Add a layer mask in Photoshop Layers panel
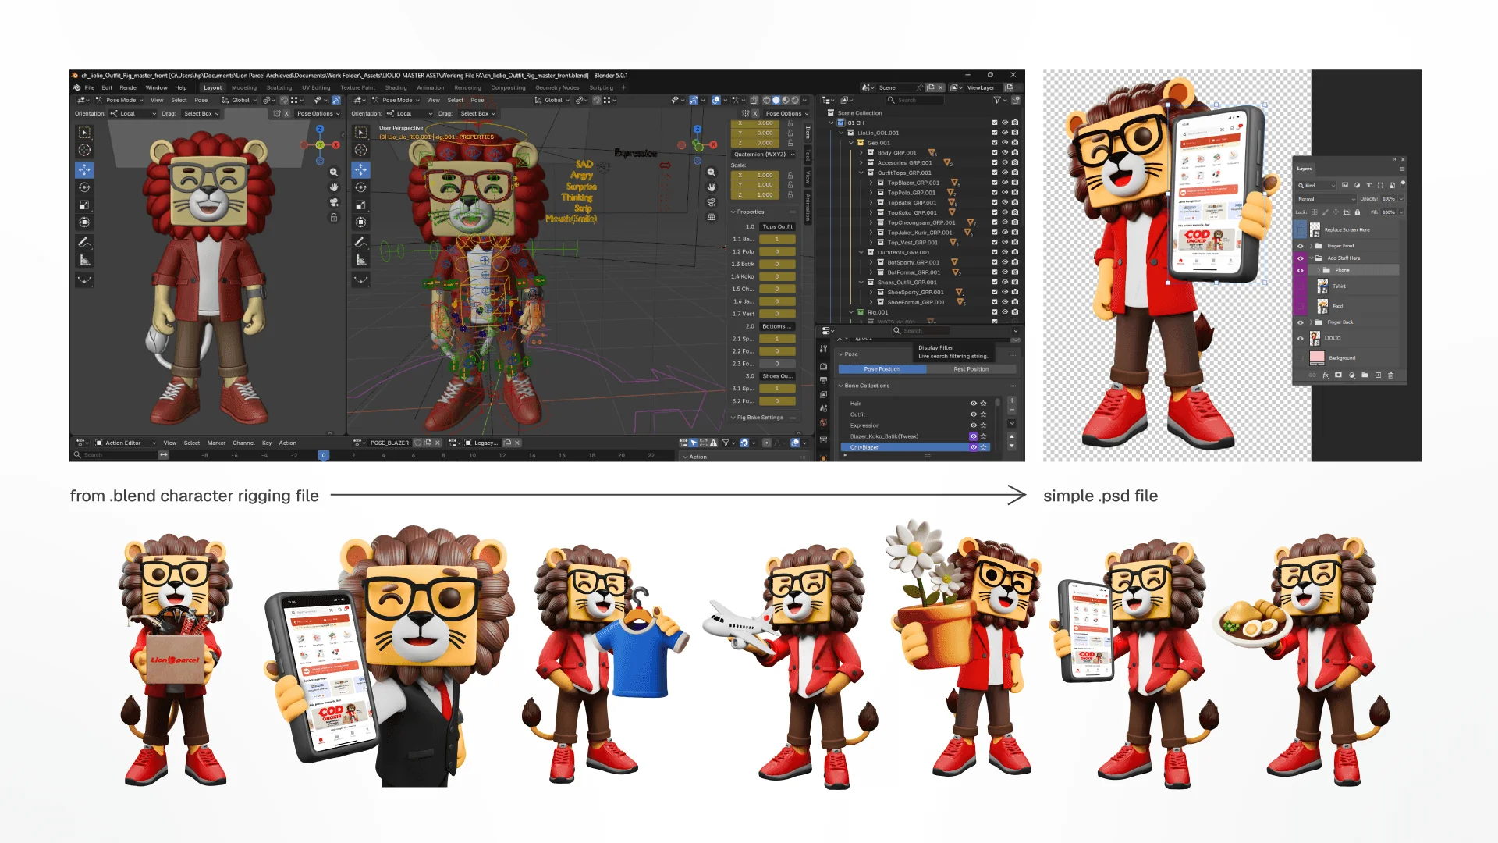This screenshot has height=843, width=1498. click(x=1338, y=375)
